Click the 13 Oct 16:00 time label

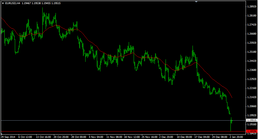43,137
